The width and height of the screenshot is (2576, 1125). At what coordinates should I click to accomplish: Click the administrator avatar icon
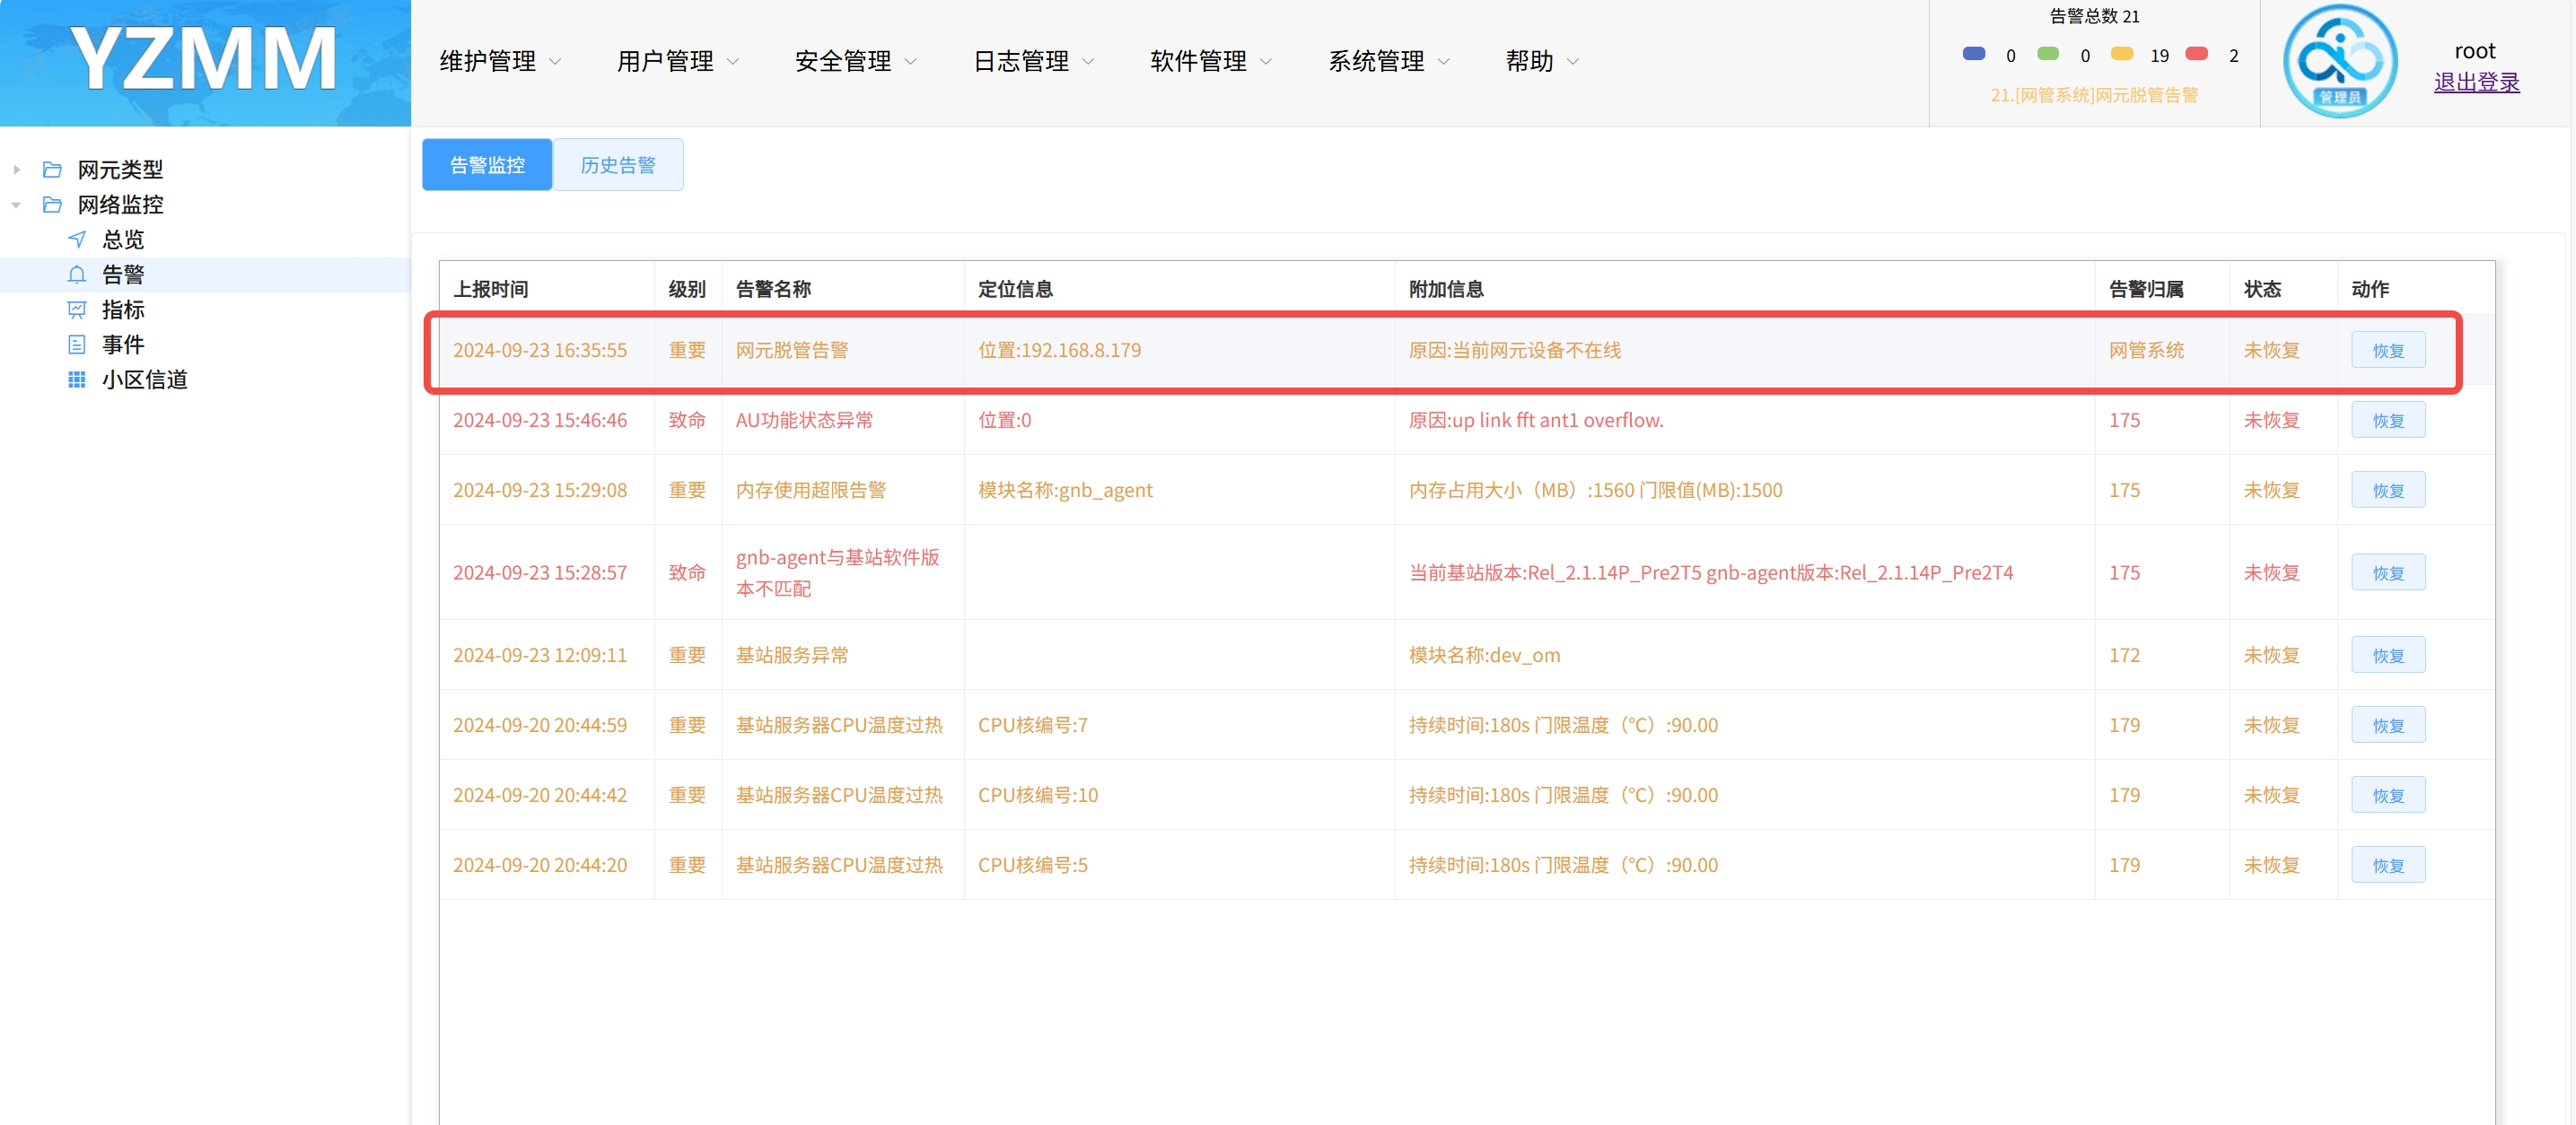pos(2340,62)
